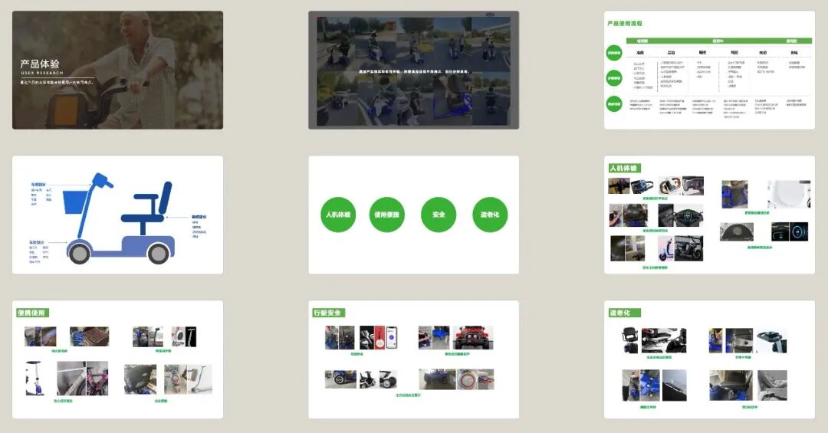Click the red vehicle photo in 行驶安全 slide
Image resolution: width=828 pixels, height=433 pixels.
tap(473, 337)
